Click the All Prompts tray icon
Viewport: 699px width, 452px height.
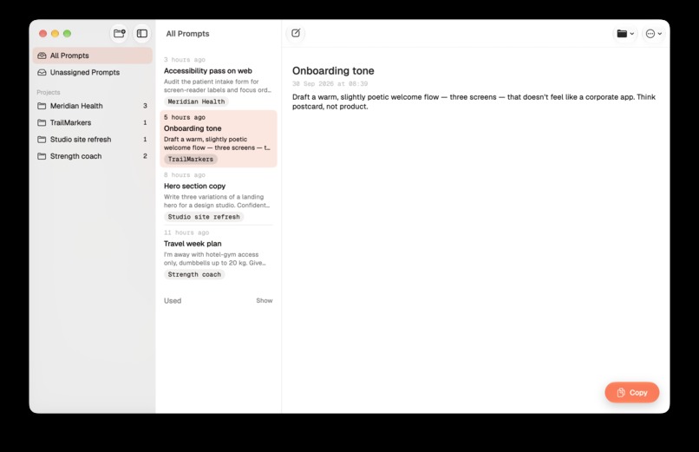click(x=42, y=56)
